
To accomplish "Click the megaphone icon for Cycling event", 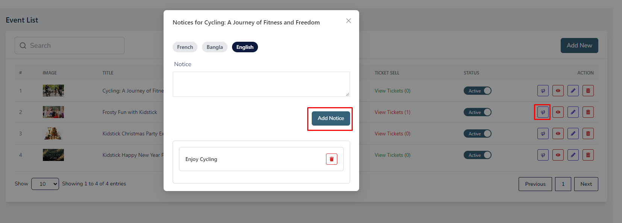I will [543, 91].
